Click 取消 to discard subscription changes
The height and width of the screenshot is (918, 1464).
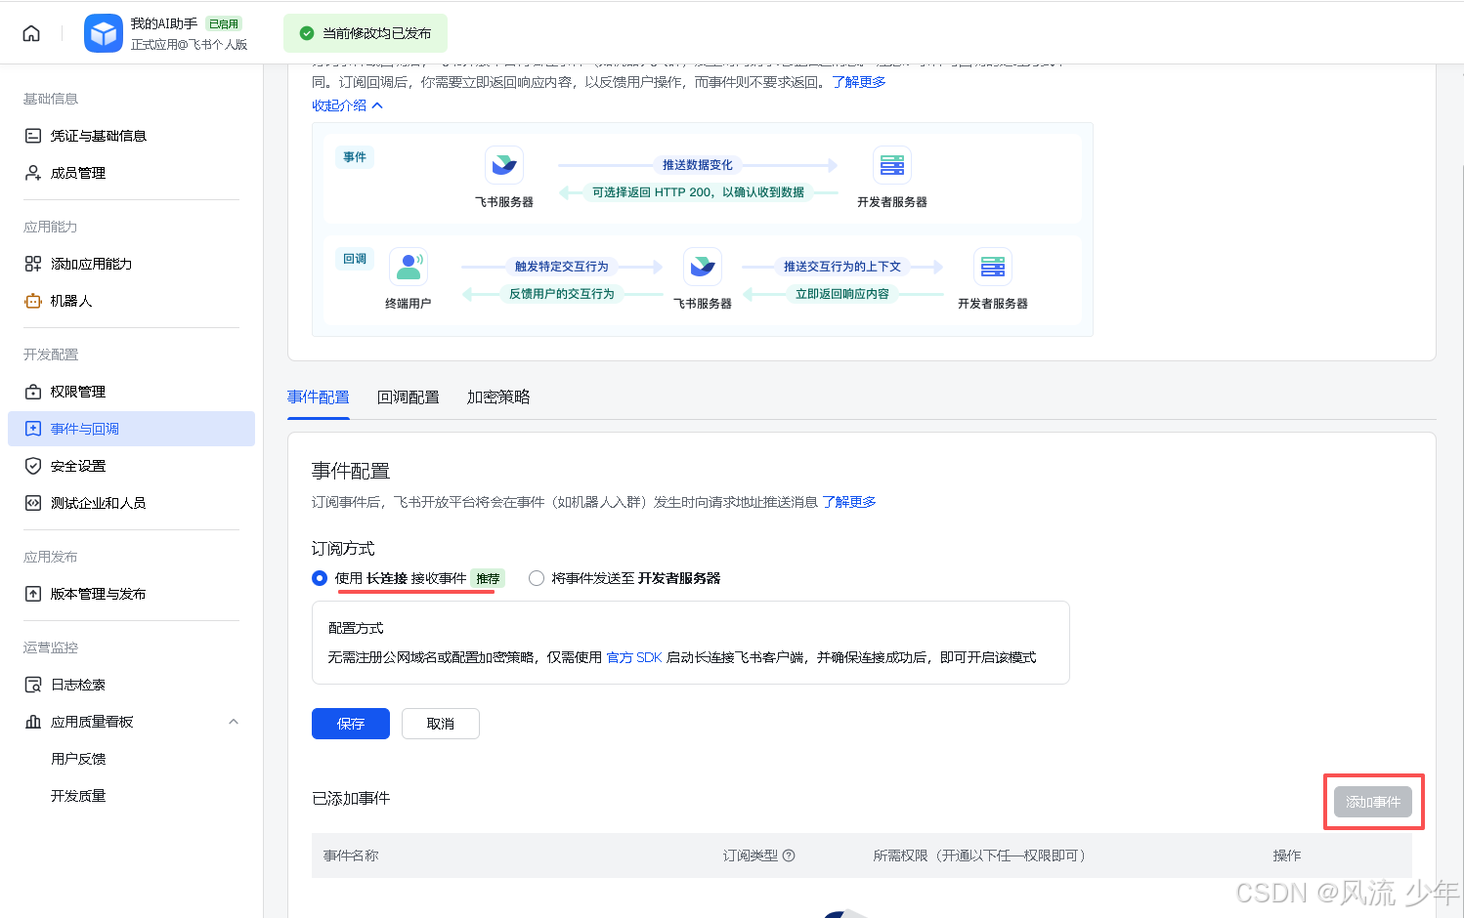440,724
